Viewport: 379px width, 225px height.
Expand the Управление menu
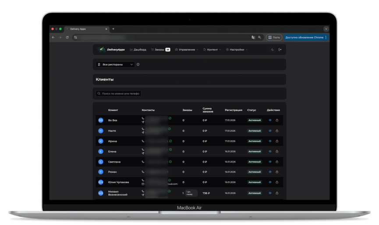tap(187, 50)
